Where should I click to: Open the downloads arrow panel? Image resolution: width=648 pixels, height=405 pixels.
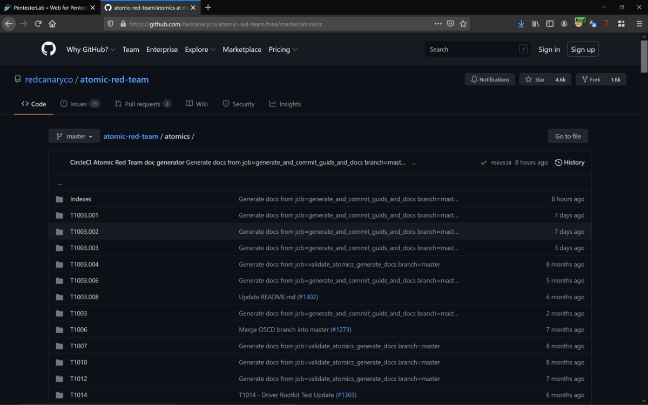pos(521,24)
